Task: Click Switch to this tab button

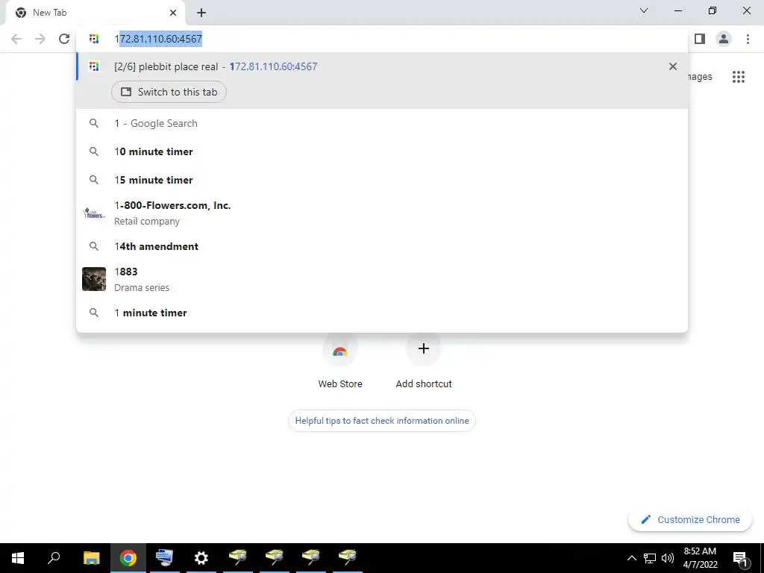Action: pos(169,92)
